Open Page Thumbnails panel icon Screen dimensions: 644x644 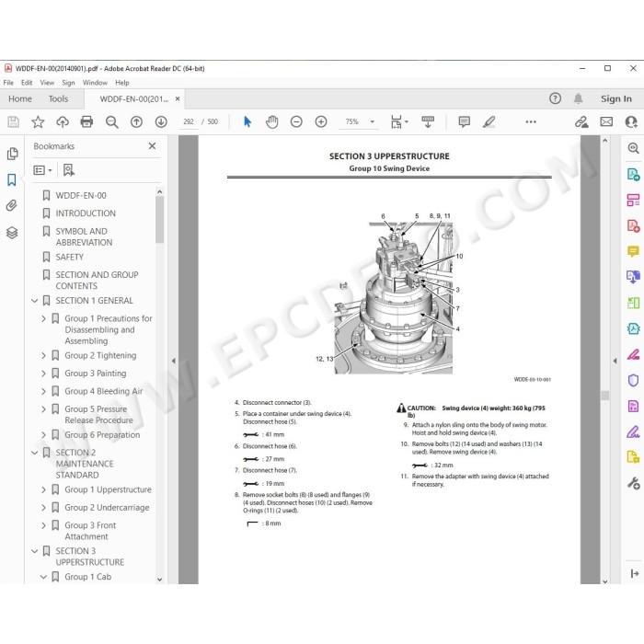click(x=12, y=154)
